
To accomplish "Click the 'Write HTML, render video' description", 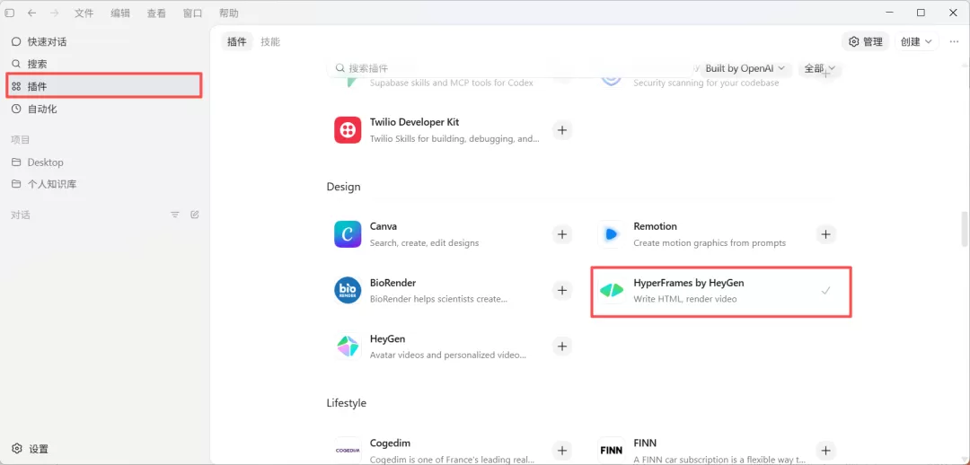I will pos(685,299).
